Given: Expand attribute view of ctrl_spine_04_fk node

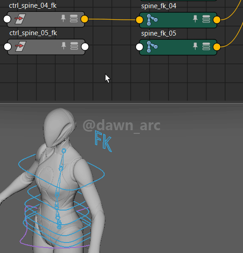Looking at the screenshot, I should coord(74,19).
